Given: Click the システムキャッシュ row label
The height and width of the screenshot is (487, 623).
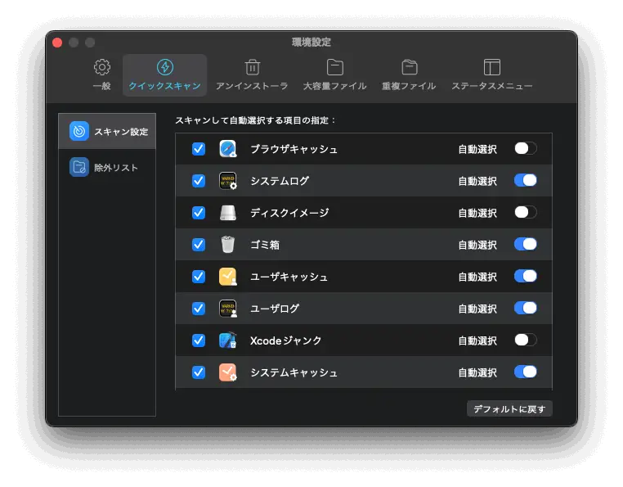Looking at the screenshot, I should [294, 372].
